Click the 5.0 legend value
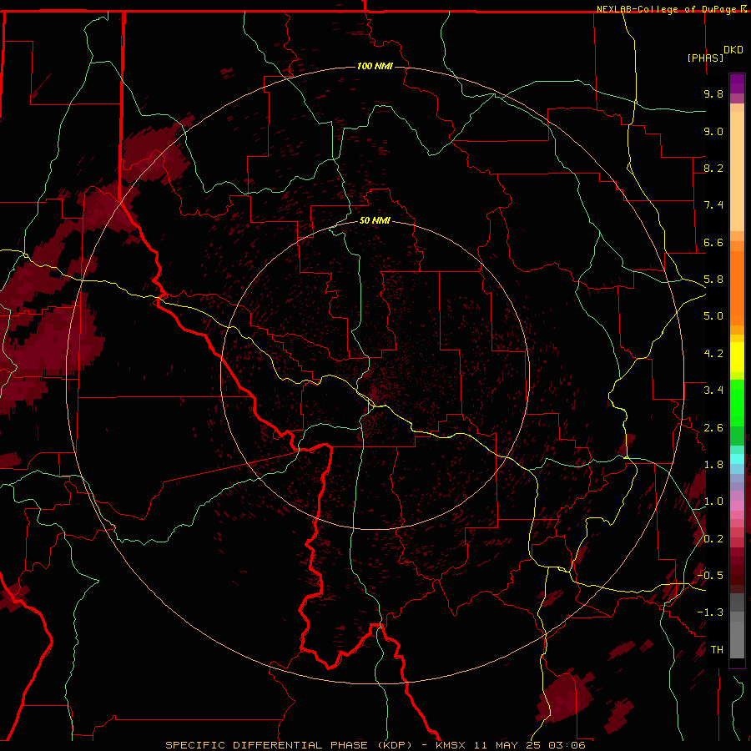The width and height of the screenshot is (751, 751). (713, 316)
